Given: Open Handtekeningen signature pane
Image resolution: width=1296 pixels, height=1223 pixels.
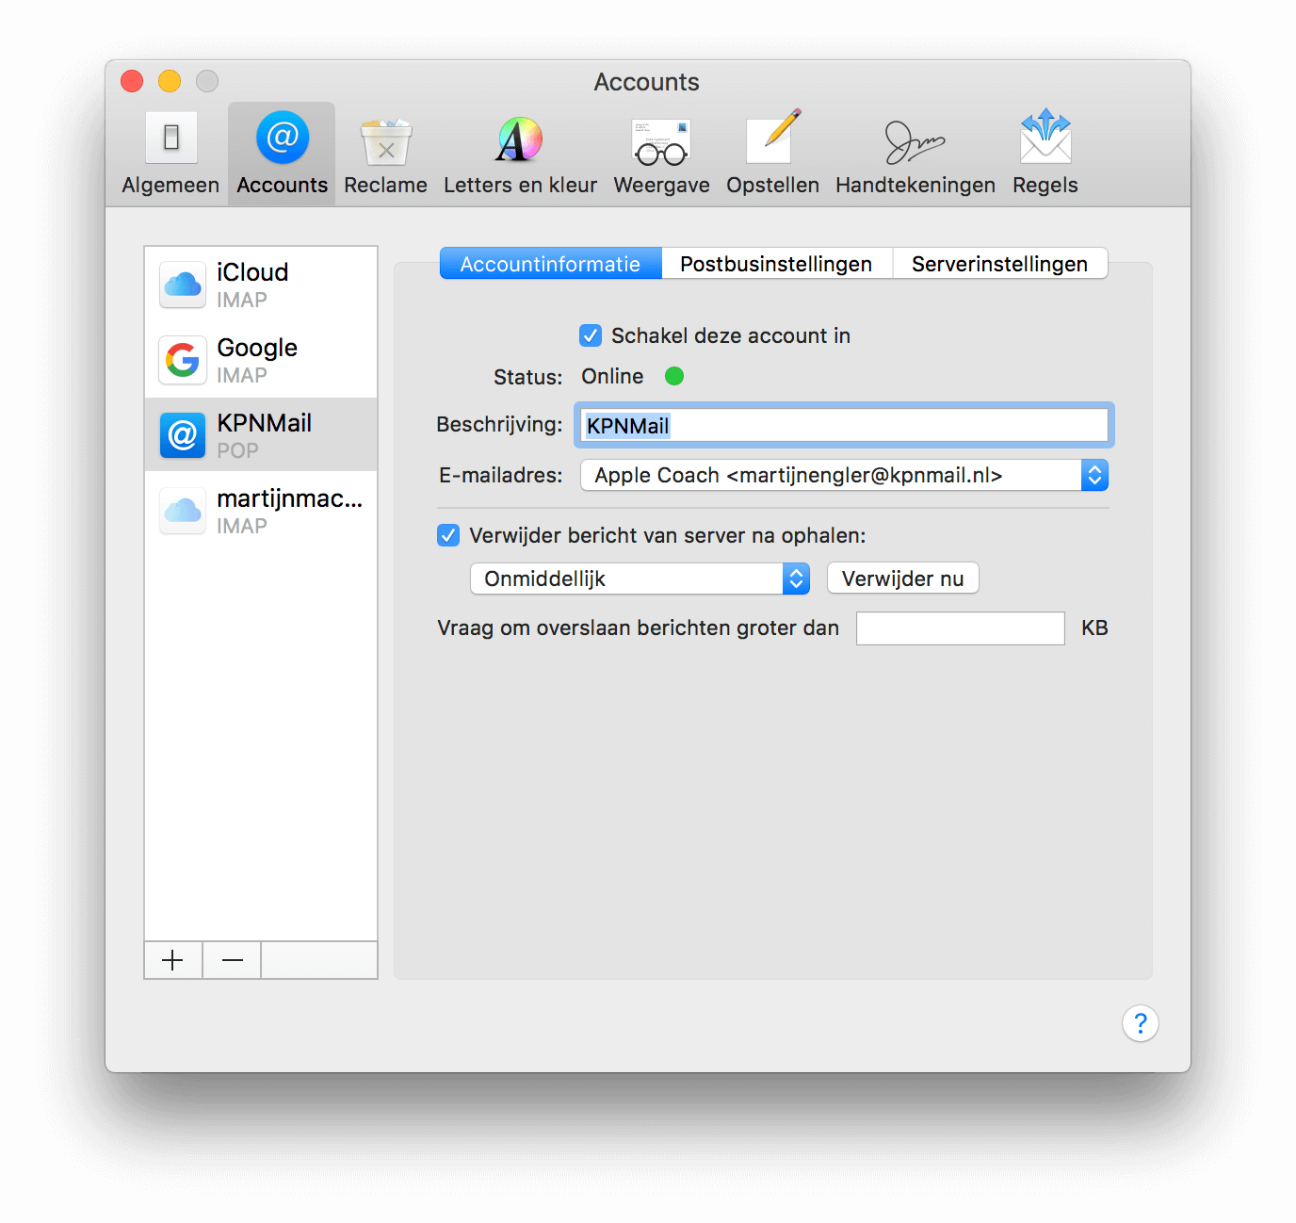Looking at the screenshot, I should (915, 154).
